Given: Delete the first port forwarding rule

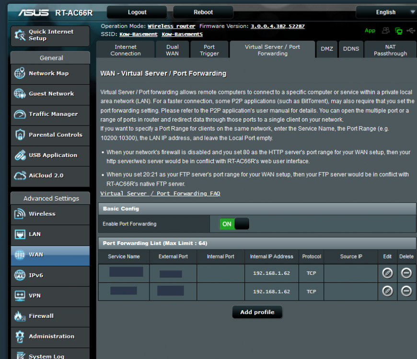Looking at the screenshot, I should pos(406,273).
